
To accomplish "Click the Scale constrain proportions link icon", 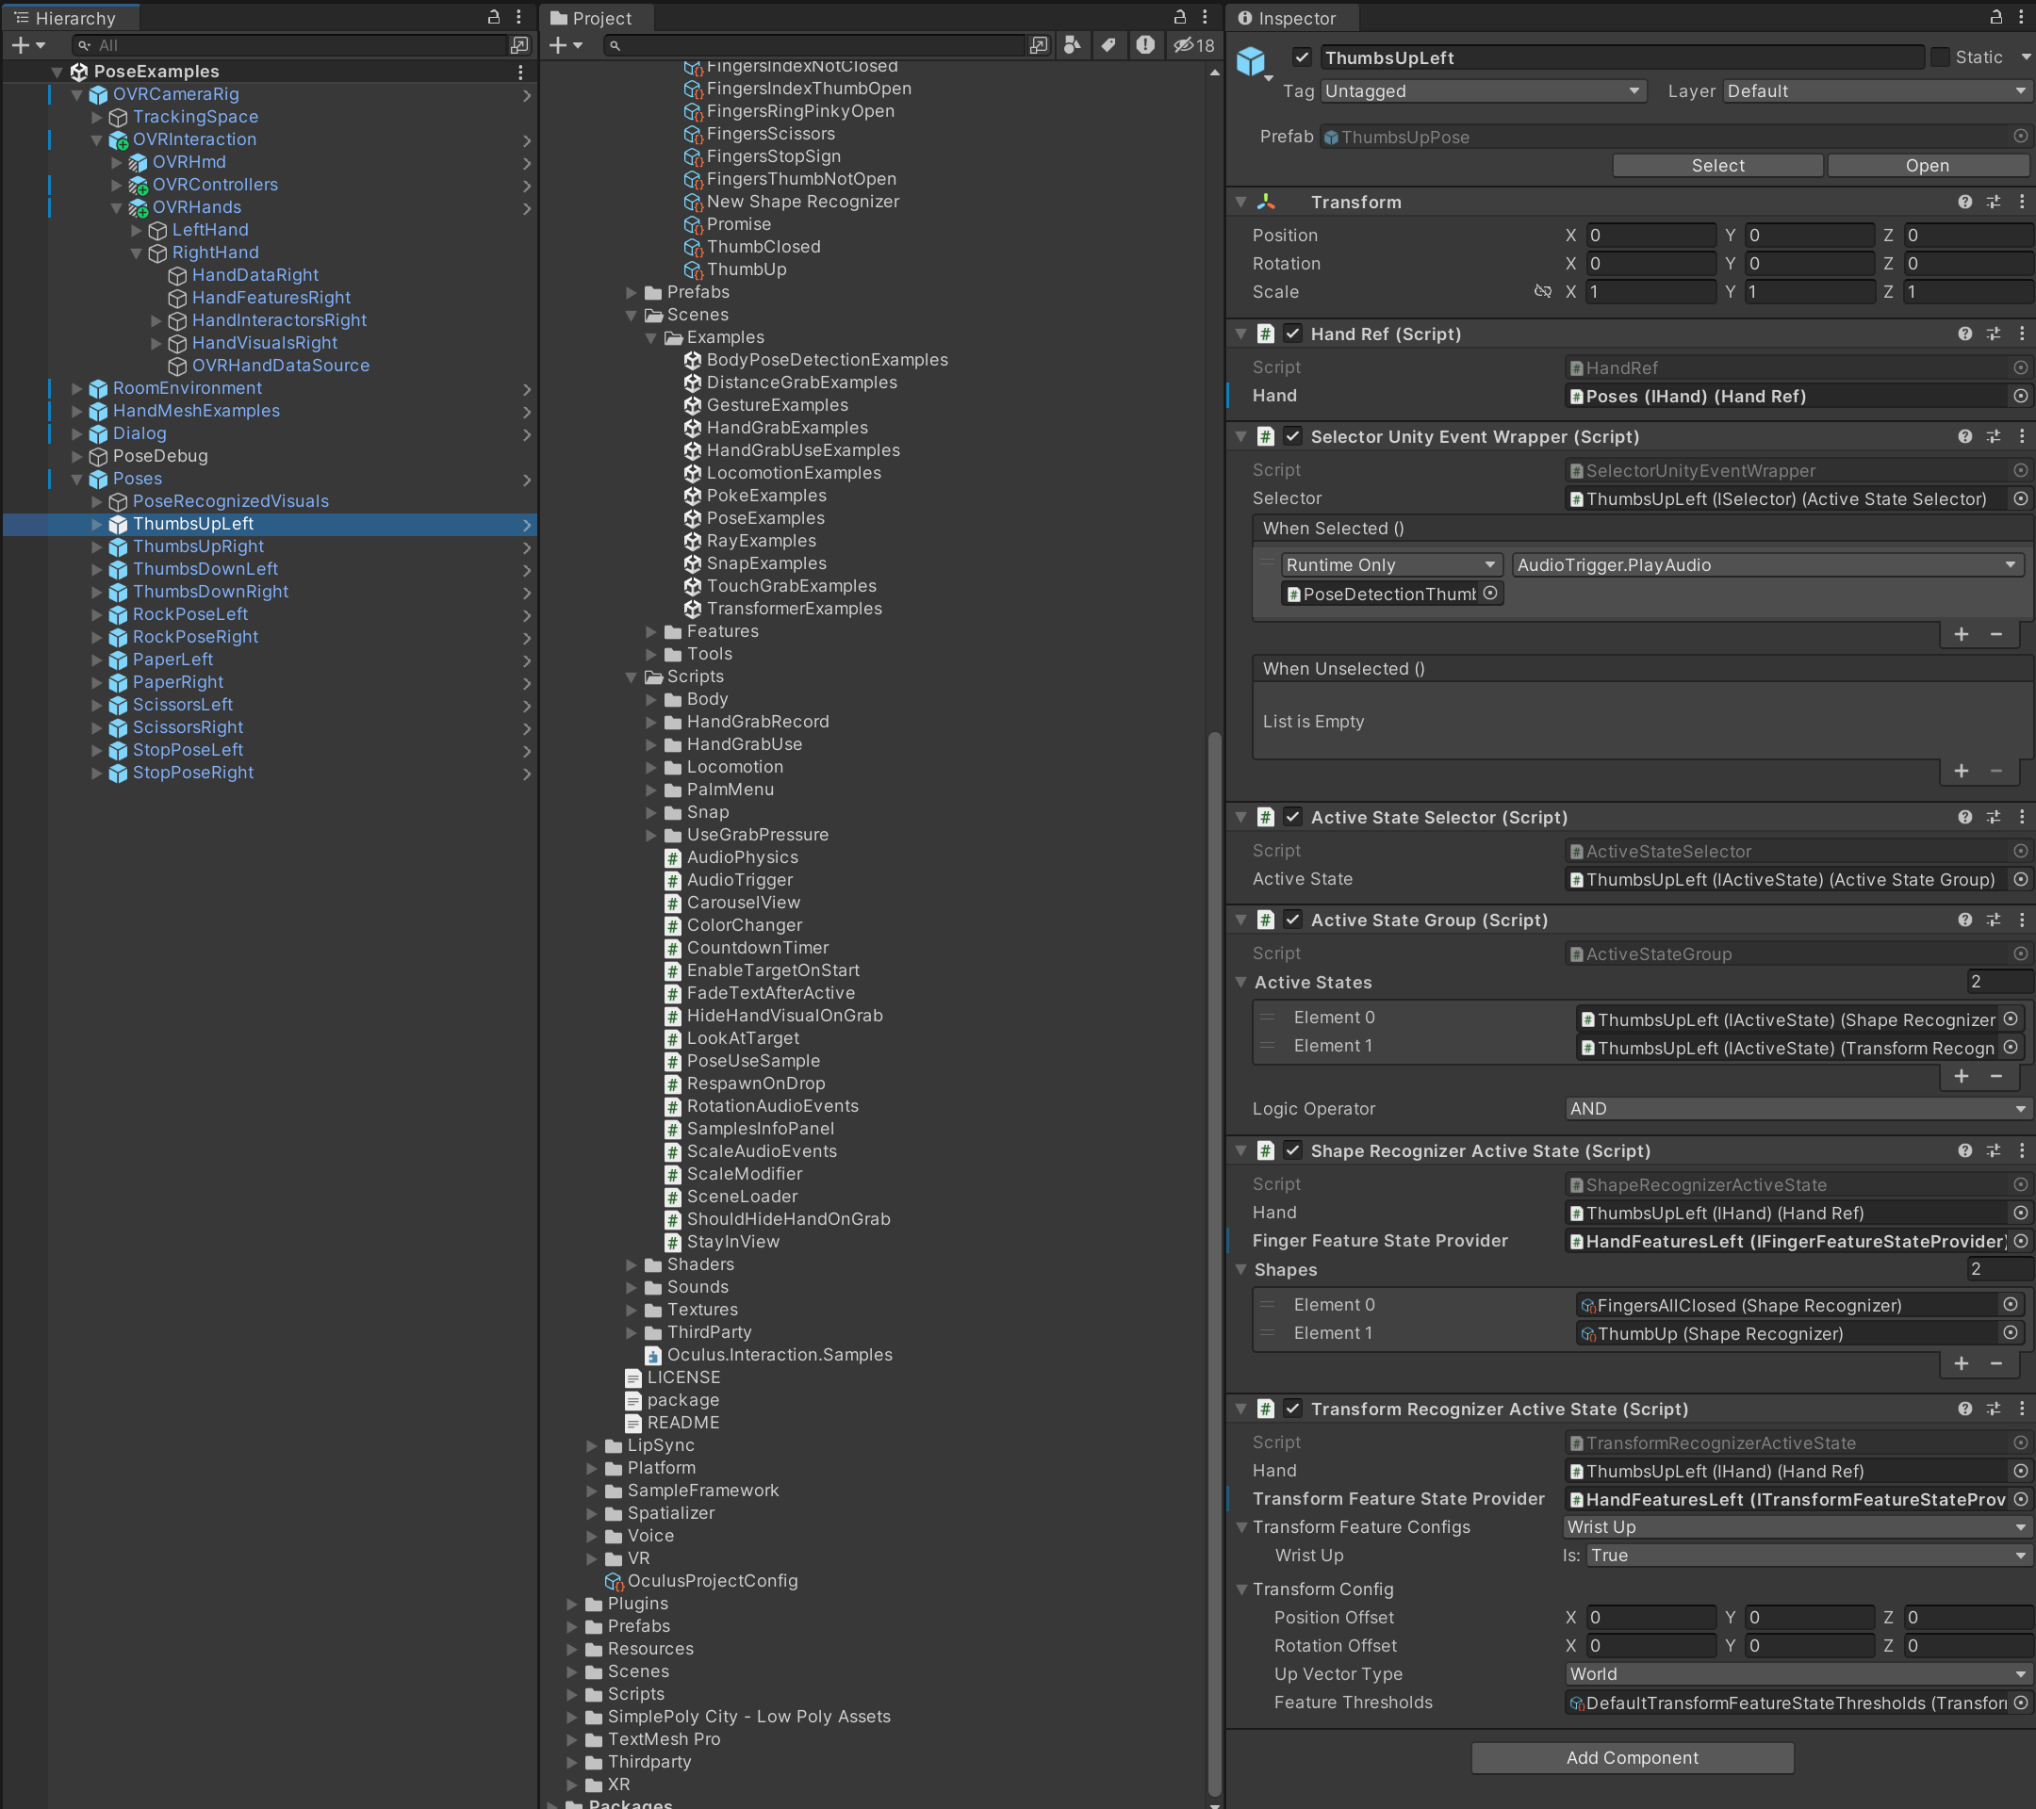I will point(1542,292).
